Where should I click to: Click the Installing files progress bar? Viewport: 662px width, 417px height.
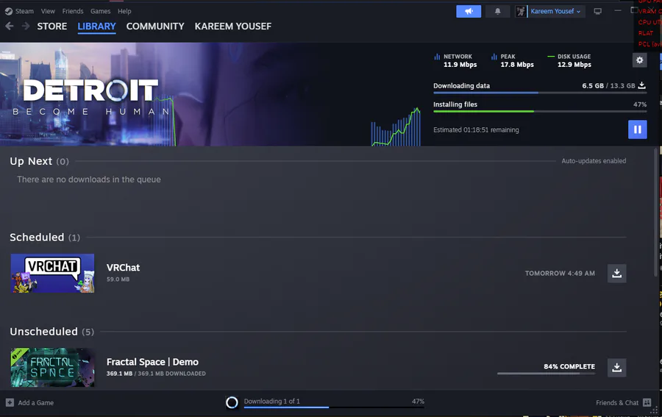(x=540, y=112)
